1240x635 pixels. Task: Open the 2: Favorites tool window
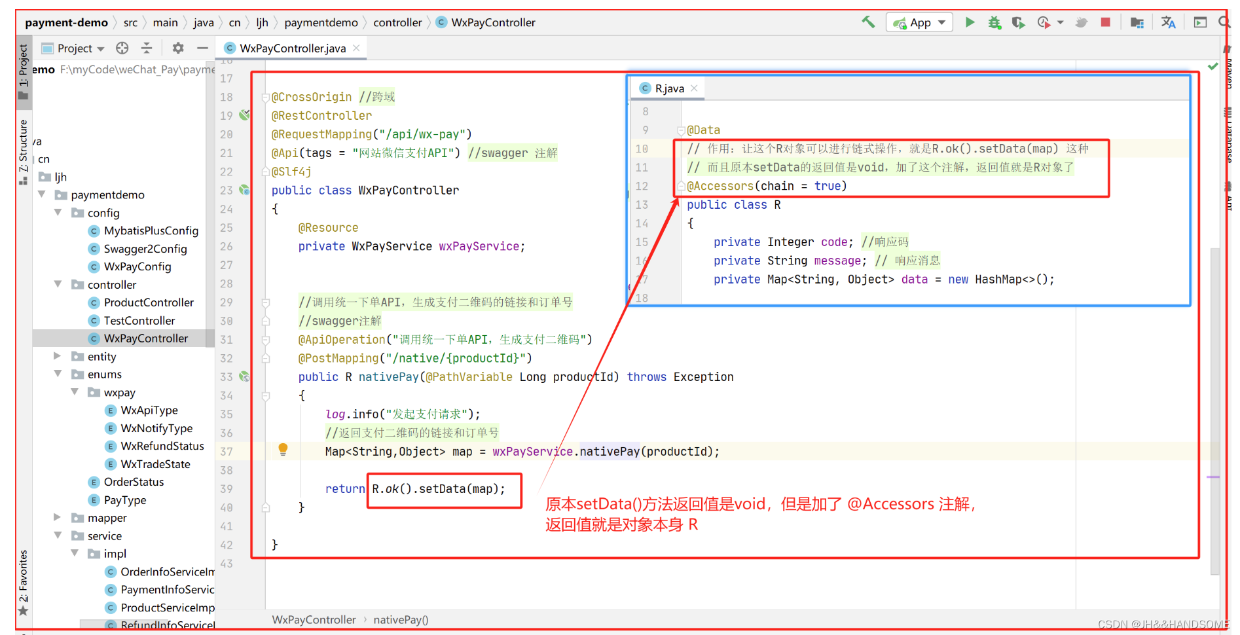coord(24,582)
